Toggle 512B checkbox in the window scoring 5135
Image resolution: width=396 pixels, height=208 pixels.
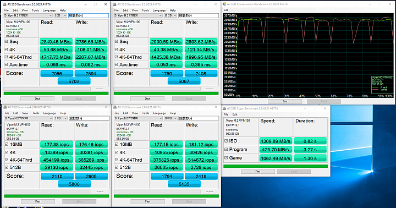coord(117,167)
